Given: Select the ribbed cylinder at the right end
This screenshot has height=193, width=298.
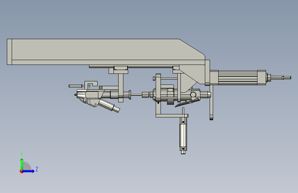Looking at the screenshot, I should coord(238,78).
